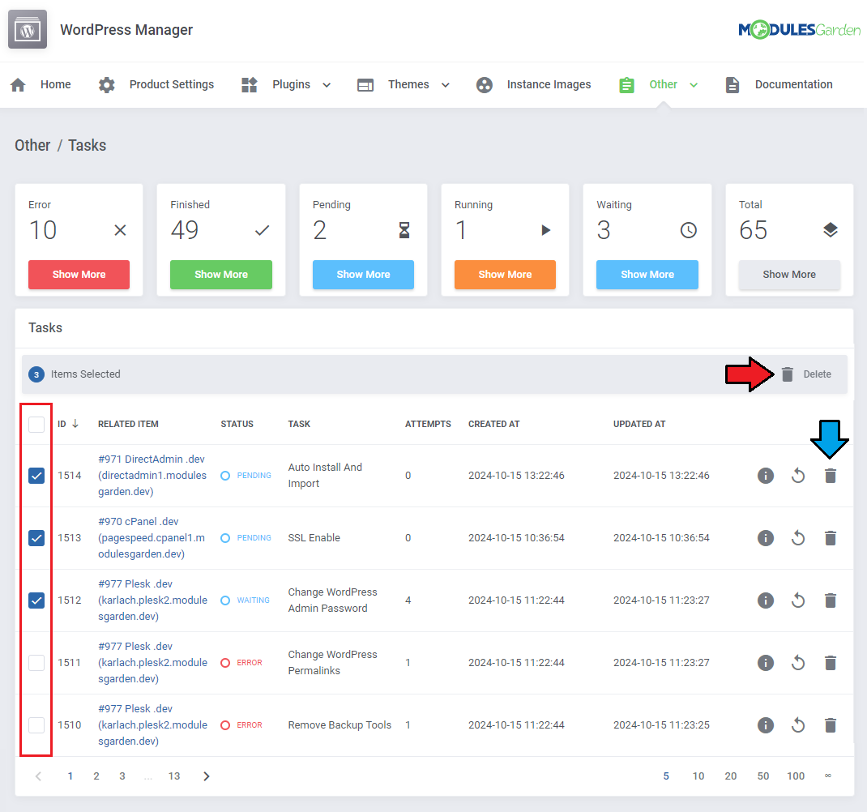Toggle the select-all checkbox in table header
Image resolution: width=867 pixels, height=812 pixels.
pos(36,425)
